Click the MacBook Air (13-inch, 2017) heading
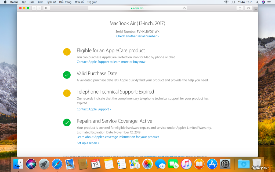Screen dimensions: 275x172 pyautogui.click(x=137, y=23)
